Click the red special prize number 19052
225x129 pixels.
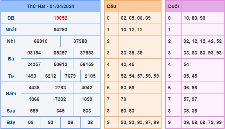click(x=61, y=18)
